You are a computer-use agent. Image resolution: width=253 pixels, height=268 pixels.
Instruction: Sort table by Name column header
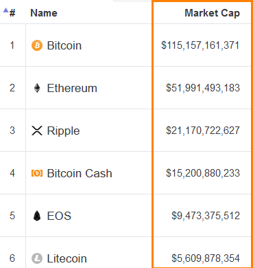pos(44,13)
